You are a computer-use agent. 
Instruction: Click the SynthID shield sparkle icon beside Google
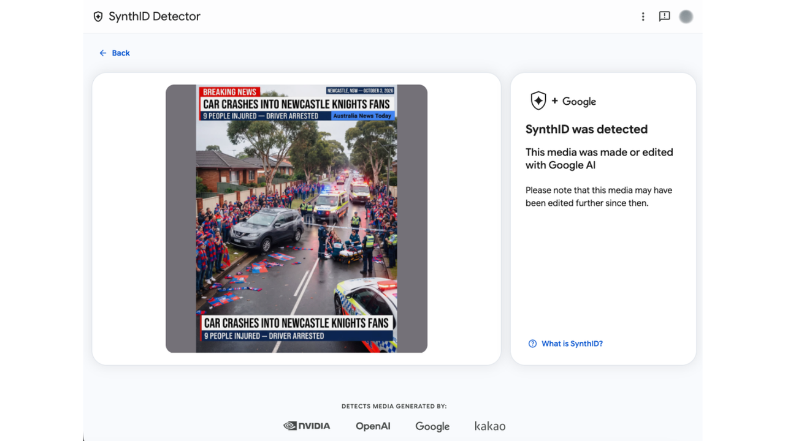[538, 101]
